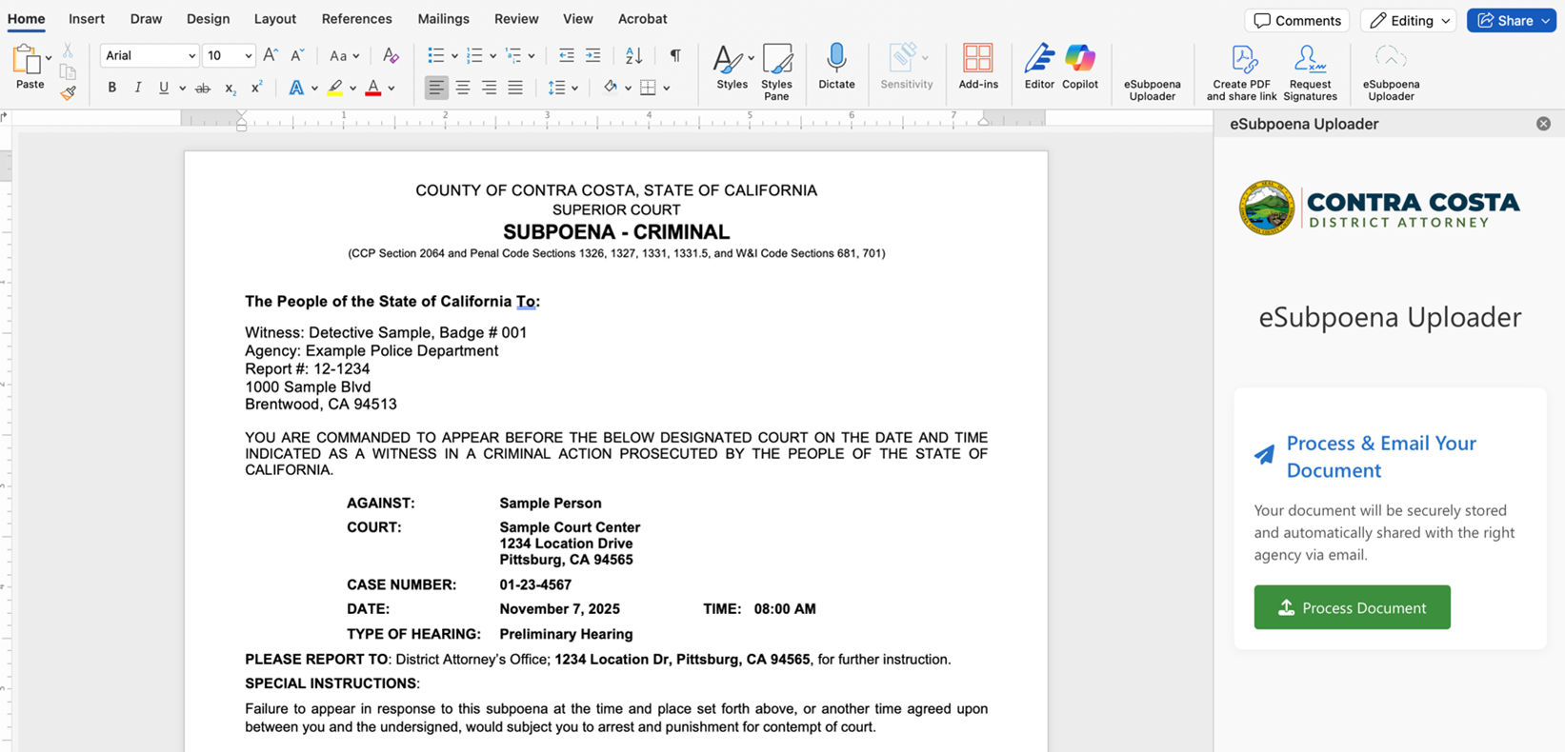Cut the selection with the scissors icon
This screenshot has height=752, width=1565.
click(68, 50)
